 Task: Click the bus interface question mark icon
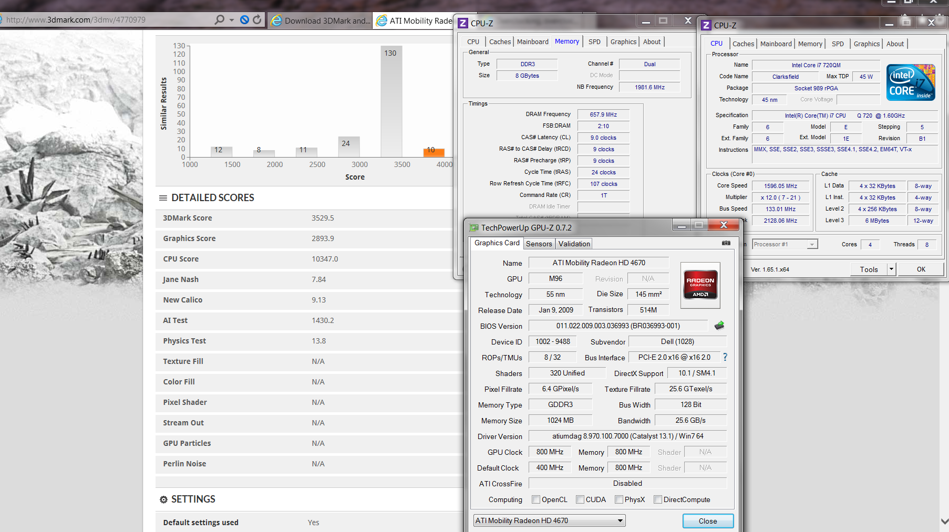(x=725, y=357)
